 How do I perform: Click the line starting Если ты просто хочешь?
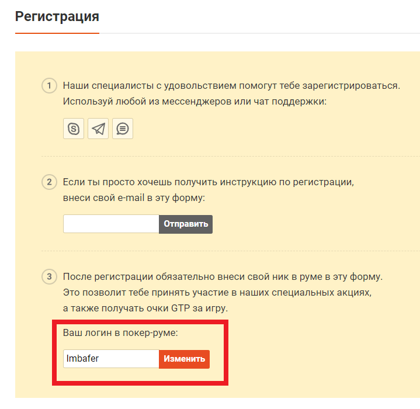pyautogui.click(x=209, y=182)
